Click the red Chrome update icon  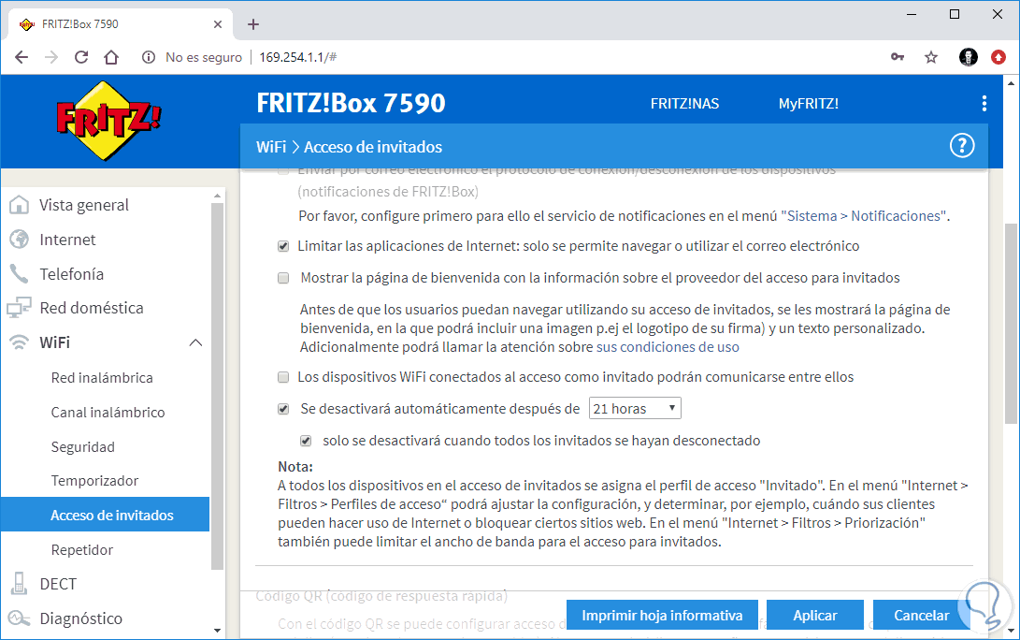[998, 57]
